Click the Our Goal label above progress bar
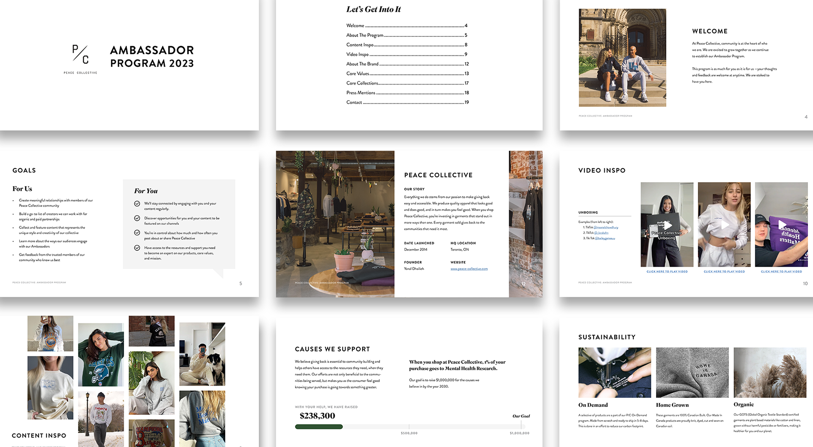The width and height of the screenshot is (813, 447). tap(521, 416)
